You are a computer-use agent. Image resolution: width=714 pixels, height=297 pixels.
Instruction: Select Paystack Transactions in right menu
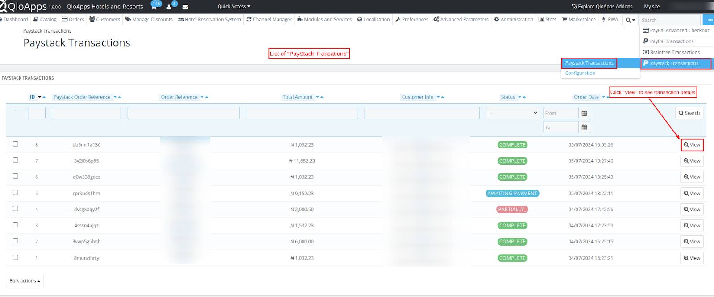coord(677,63)
